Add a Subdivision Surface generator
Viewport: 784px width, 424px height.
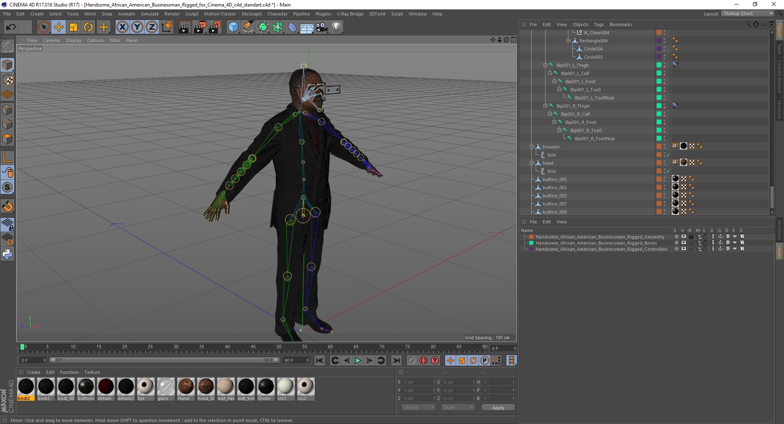[x=263, y=27]
